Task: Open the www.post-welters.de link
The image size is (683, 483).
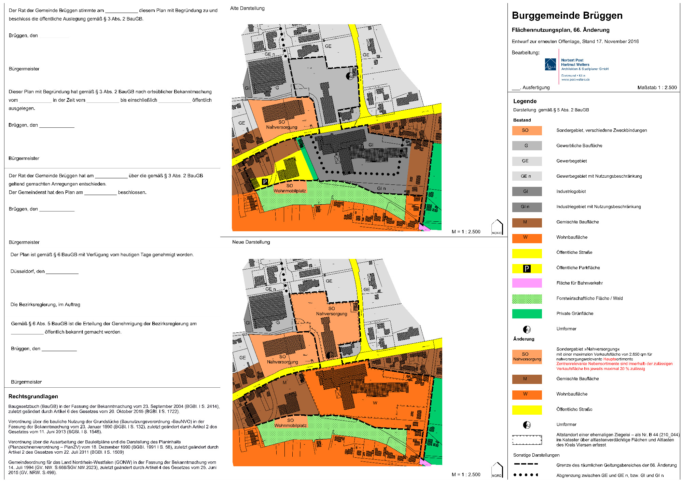Action: (x=575, y=80)
